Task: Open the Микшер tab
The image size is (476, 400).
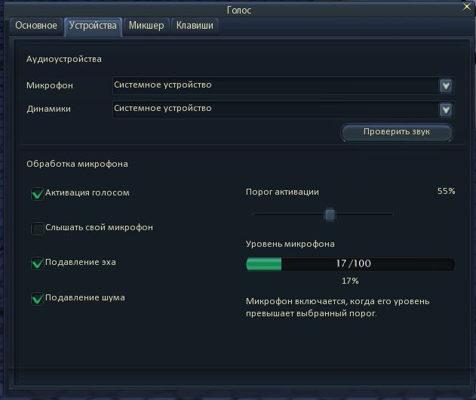Action: tap(146, 26)
